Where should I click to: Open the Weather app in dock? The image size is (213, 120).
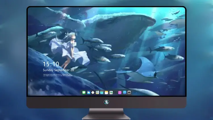click(88, 92)
